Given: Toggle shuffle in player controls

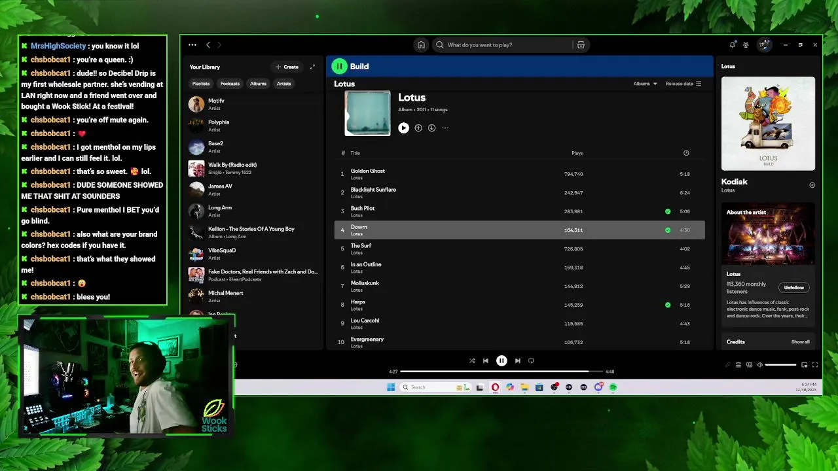Looking at the screenshot, I should pyautogui.click(x=472, y=360).
